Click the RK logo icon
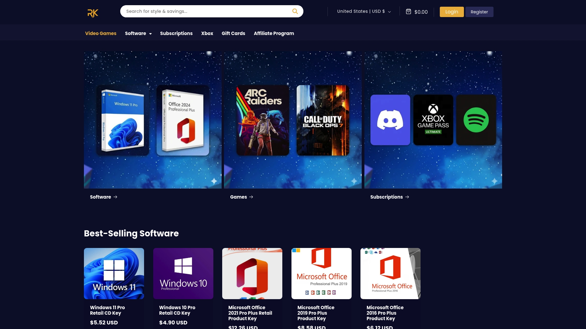The height and width of the screenshot is (329, 586). coord(93,13)
